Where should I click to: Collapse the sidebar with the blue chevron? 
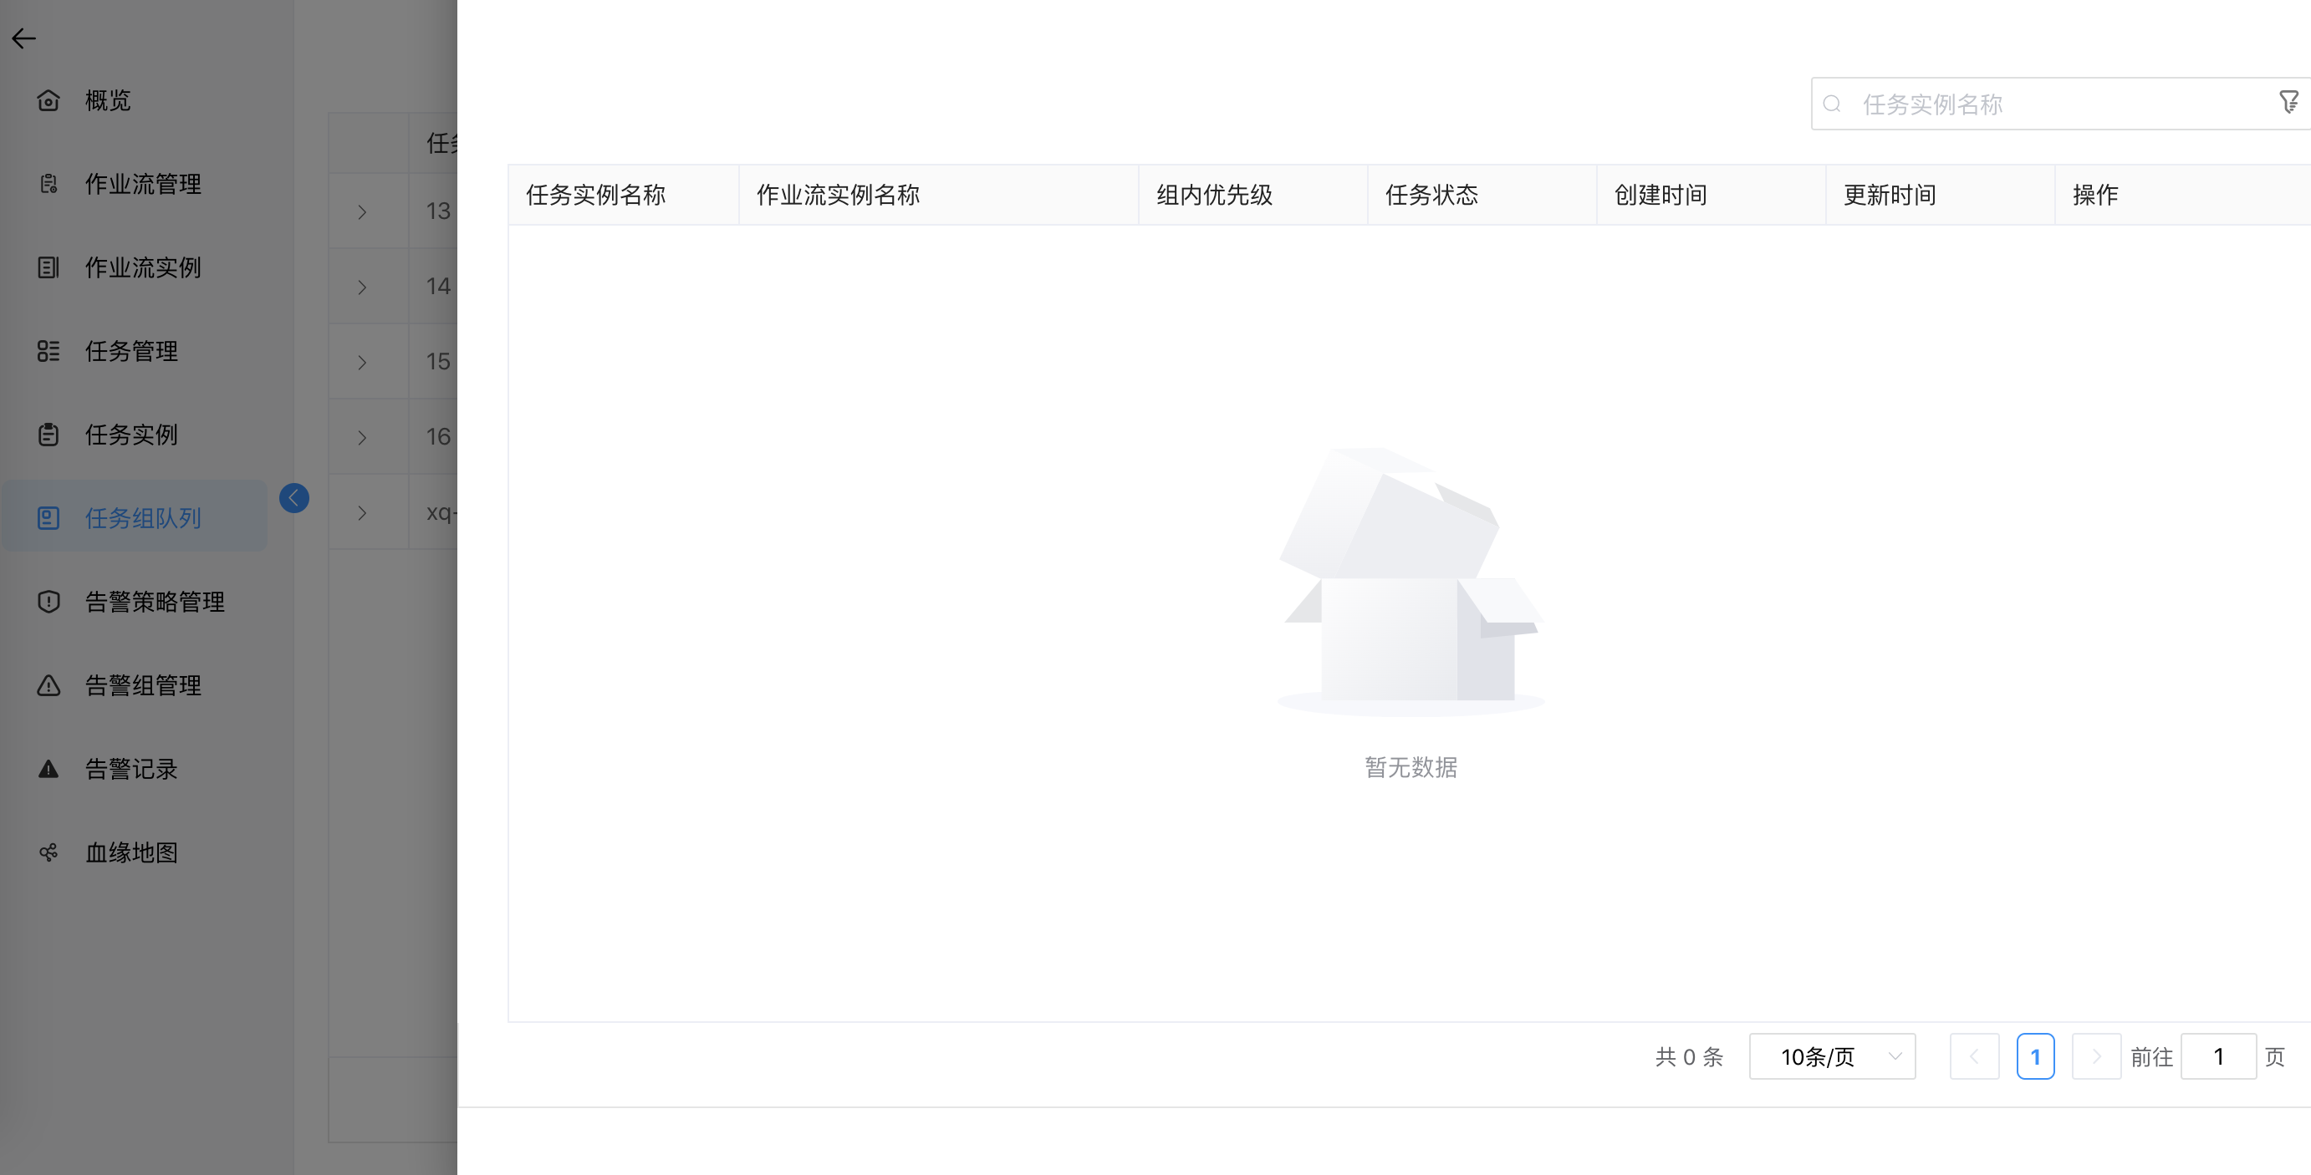coord(294,498)
